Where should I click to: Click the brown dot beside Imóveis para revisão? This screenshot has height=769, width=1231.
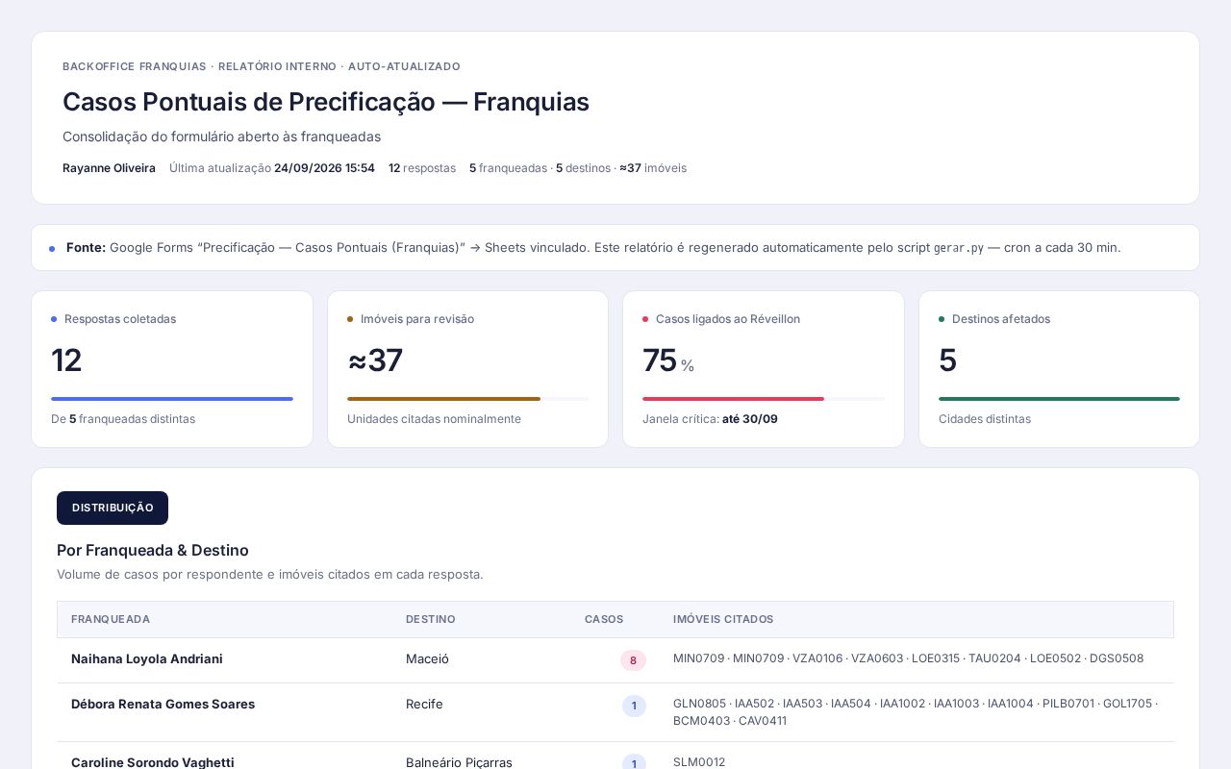pyautogui.click(x=350, y=319)
